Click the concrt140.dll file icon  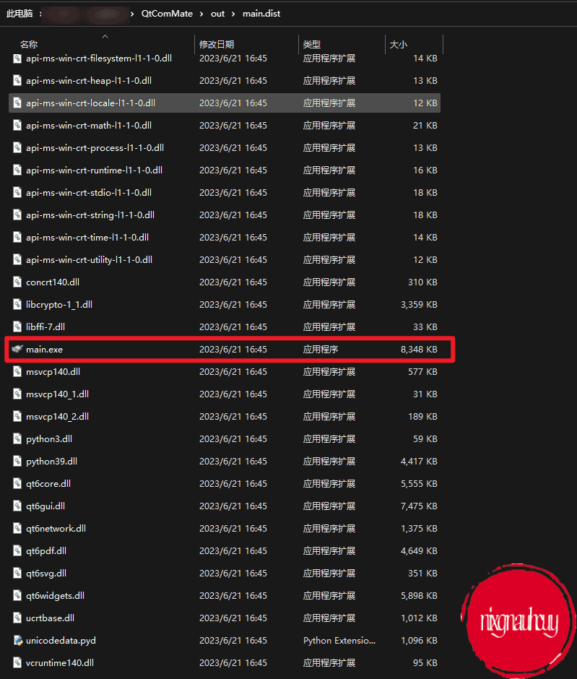pyautogui.click(x=17, y=282)
